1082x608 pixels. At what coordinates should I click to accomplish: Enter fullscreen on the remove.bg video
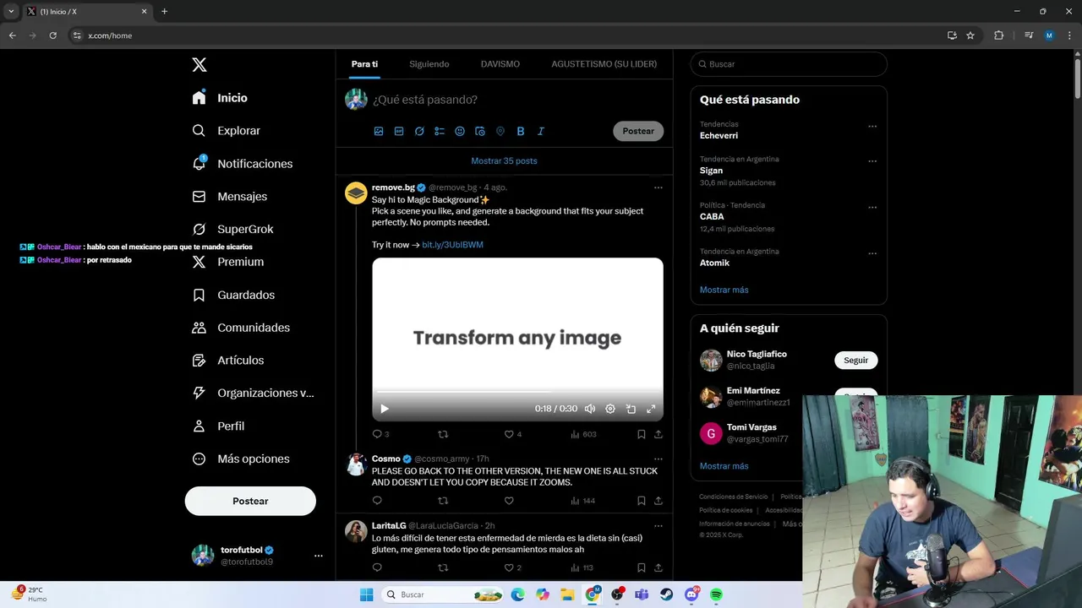pyautogui.click(x=651, y=409)
